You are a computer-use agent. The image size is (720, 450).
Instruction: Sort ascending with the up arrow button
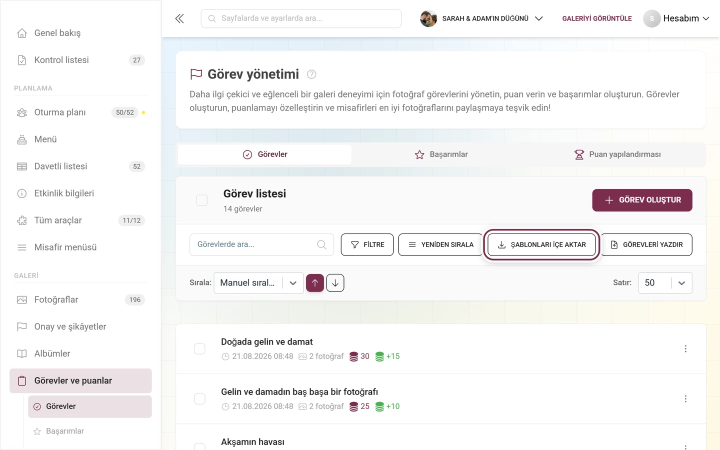315,283
